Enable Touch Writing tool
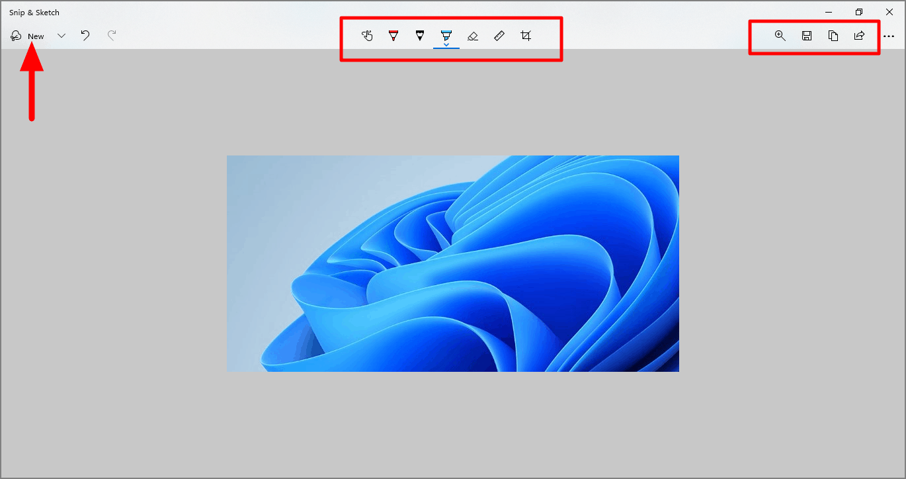The height and width of the screenshot is (479, 906). click(x=367, y=36)
